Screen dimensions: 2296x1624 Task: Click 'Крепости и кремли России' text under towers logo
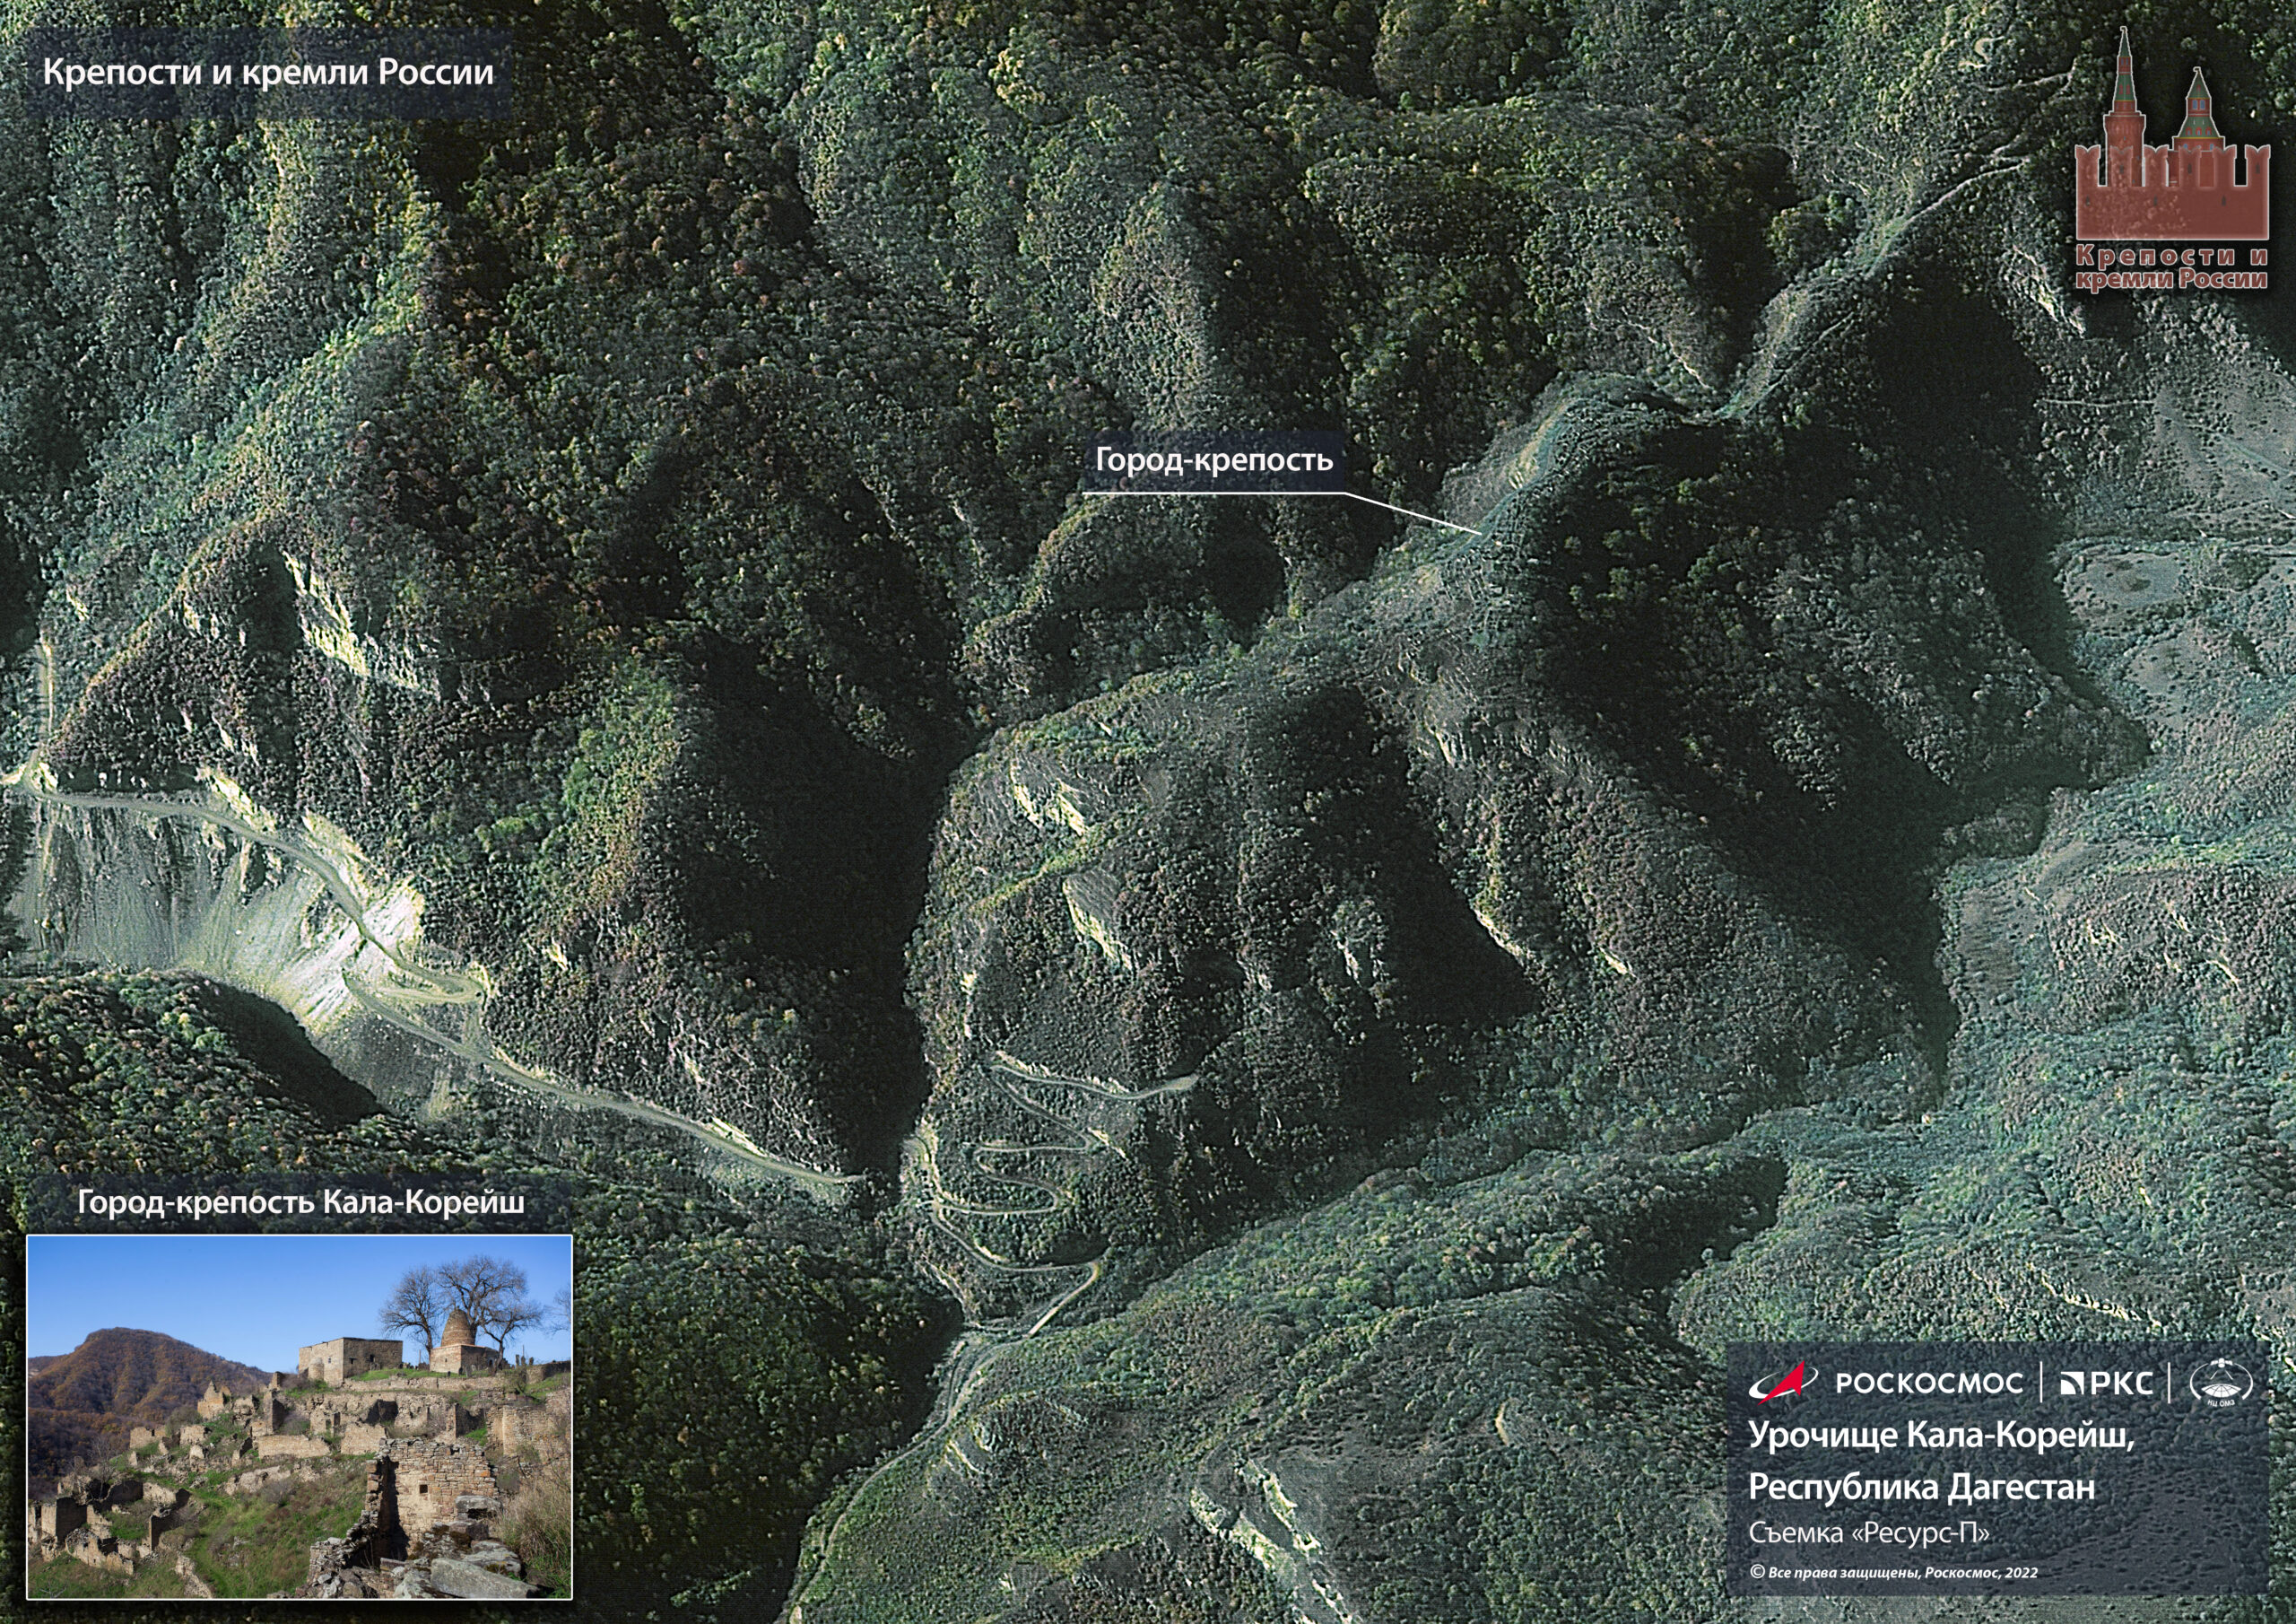click(2172, 268)
